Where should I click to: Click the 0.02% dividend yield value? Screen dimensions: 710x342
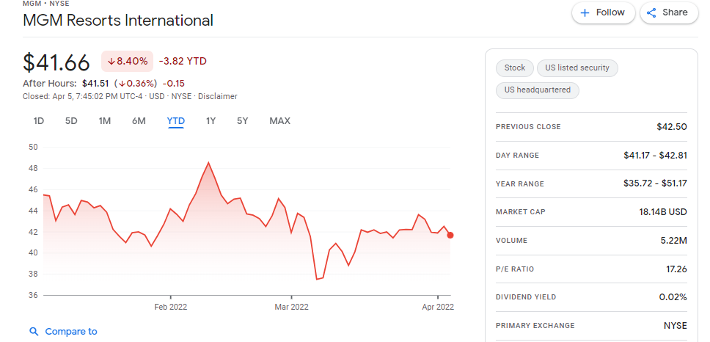(673, 297)
